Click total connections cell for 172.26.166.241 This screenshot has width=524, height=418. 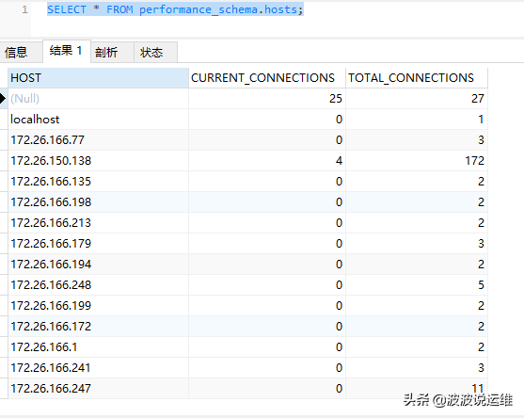pyautogui.click(x=417, y=368)
